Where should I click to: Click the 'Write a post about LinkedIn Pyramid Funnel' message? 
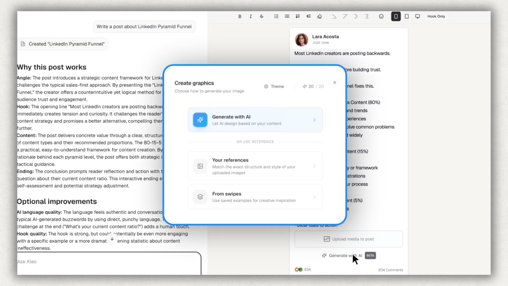[144, 26]
